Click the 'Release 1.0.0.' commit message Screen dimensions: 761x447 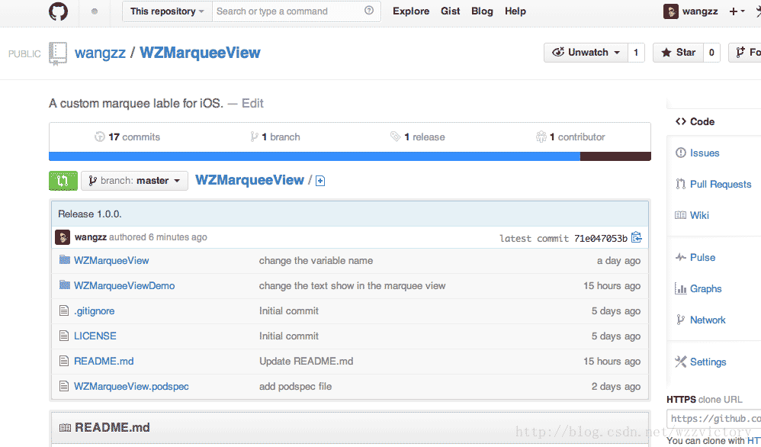[90, 214]
